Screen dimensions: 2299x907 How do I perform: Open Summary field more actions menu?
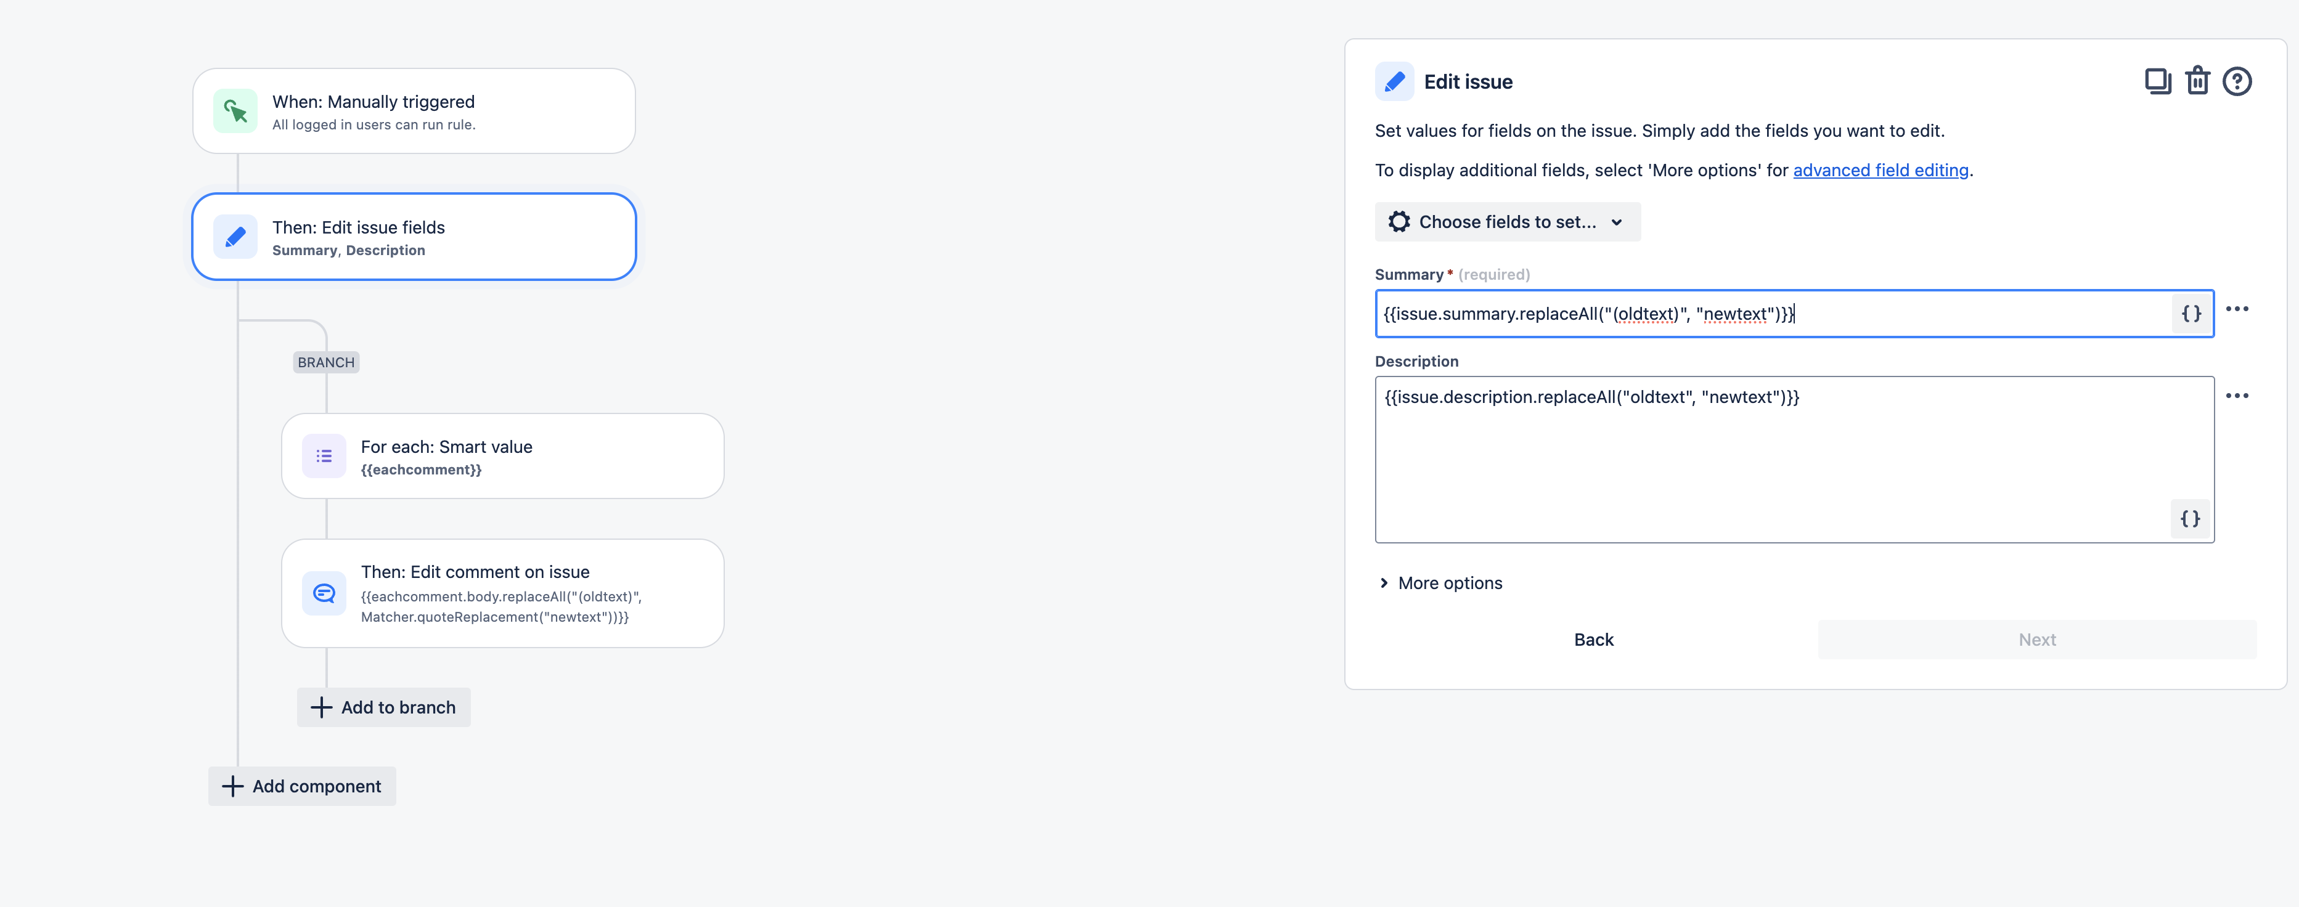[2237, 309]
